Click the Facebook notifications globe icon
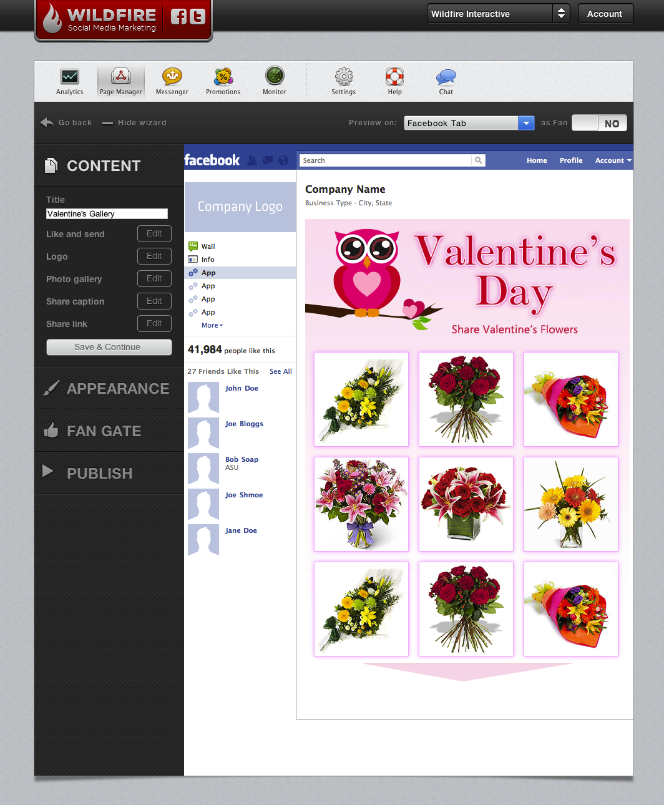664x805 pixels. (283, 160)
